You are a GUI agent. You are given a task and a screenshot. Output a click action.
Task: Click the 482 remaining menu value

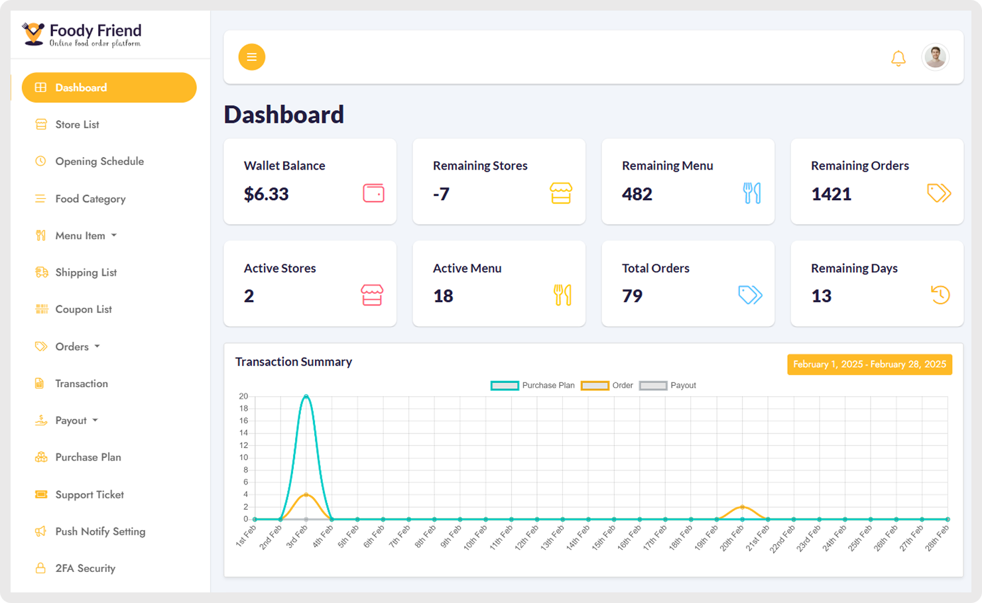(x=637, y=194)
